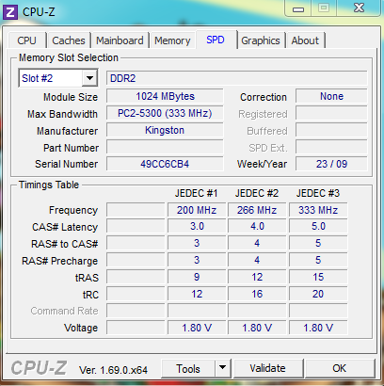The height and width of the screenshot is (386, 384).
Task: Click the JEDEC #2 column header
Action: [257, 193]
